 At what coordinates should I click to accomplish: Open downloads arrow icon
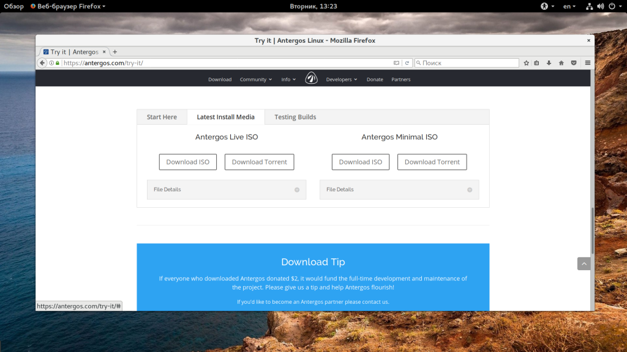(549, 63)
